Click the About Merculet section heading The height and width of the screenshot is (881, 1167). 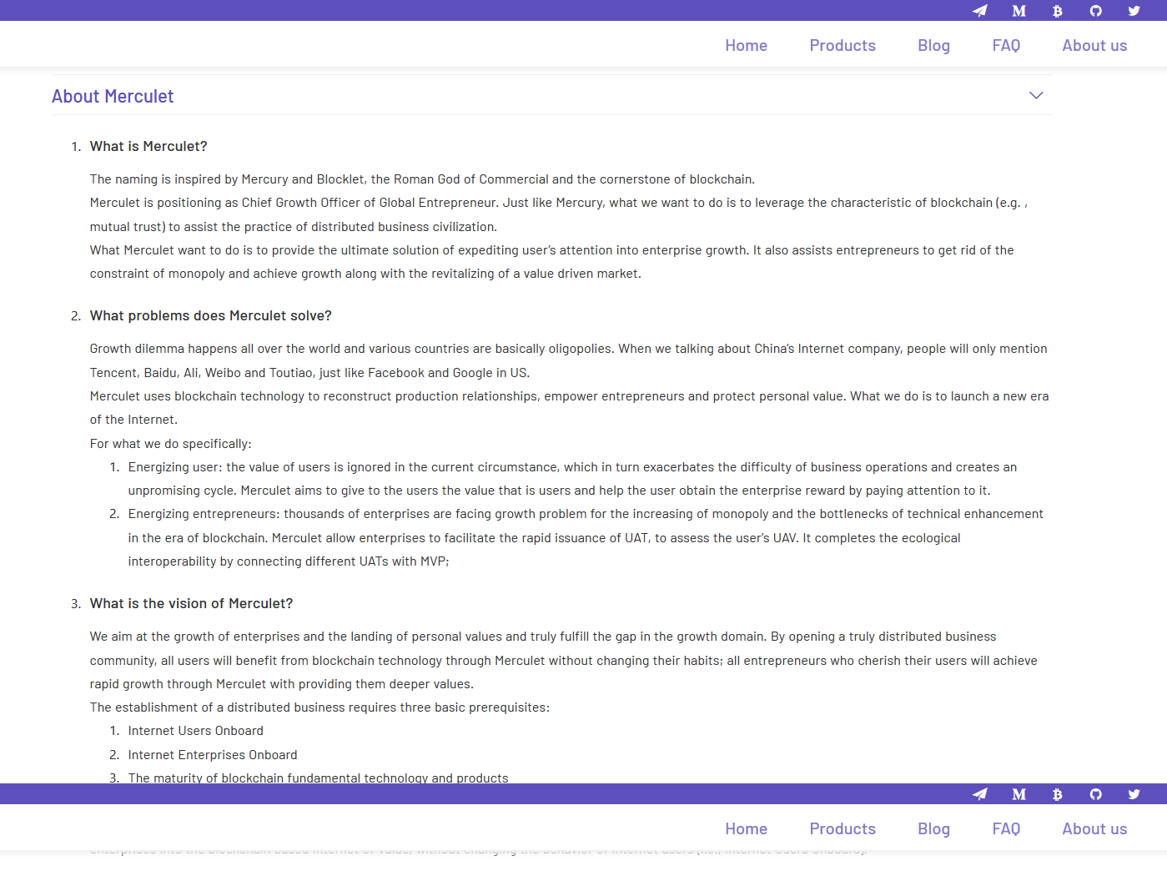[x=113, y=97]
